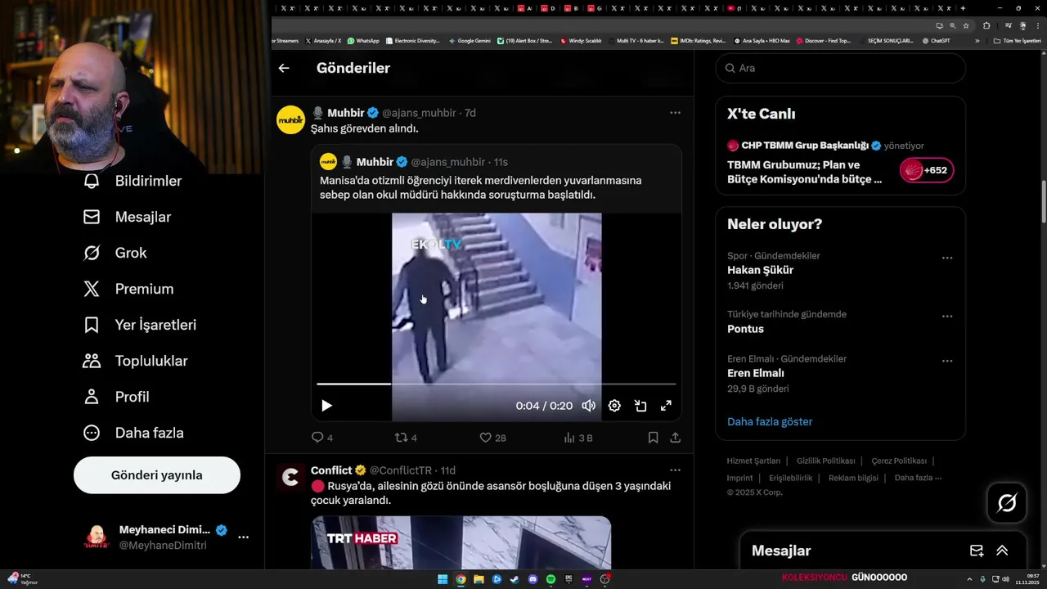The width and height of the screenshot is (1047, 589).
Task: Show hidden system tray icons
Action: coord(970,579)
